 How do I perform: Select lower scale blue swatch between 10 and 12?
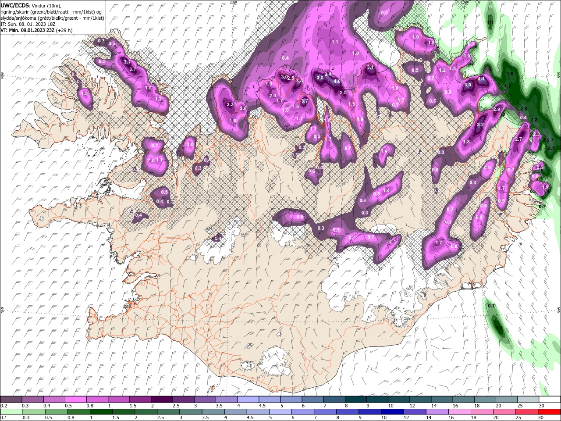[x=392, y=412]
